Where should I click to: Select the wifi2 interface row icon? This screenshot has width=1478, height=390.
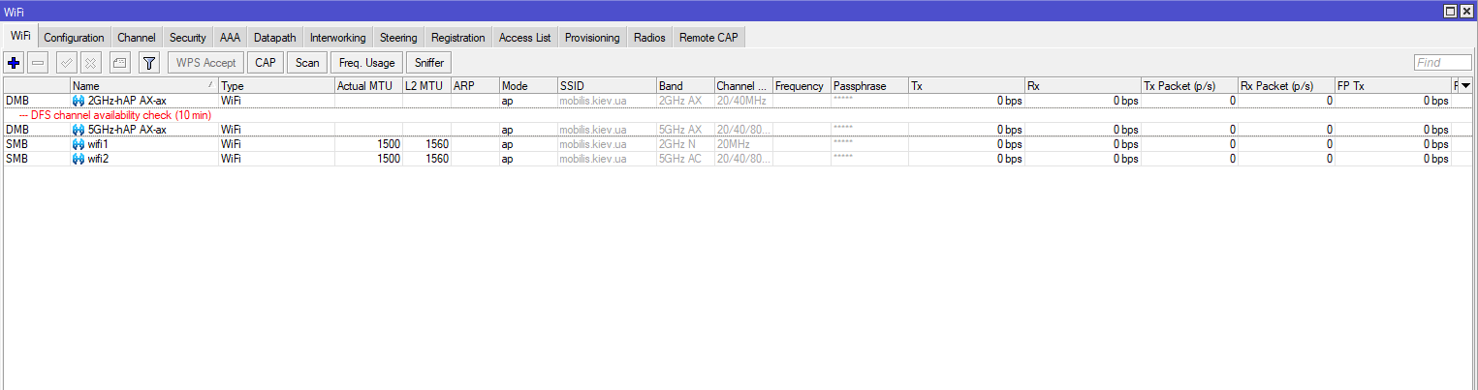[x=79, y=159]
